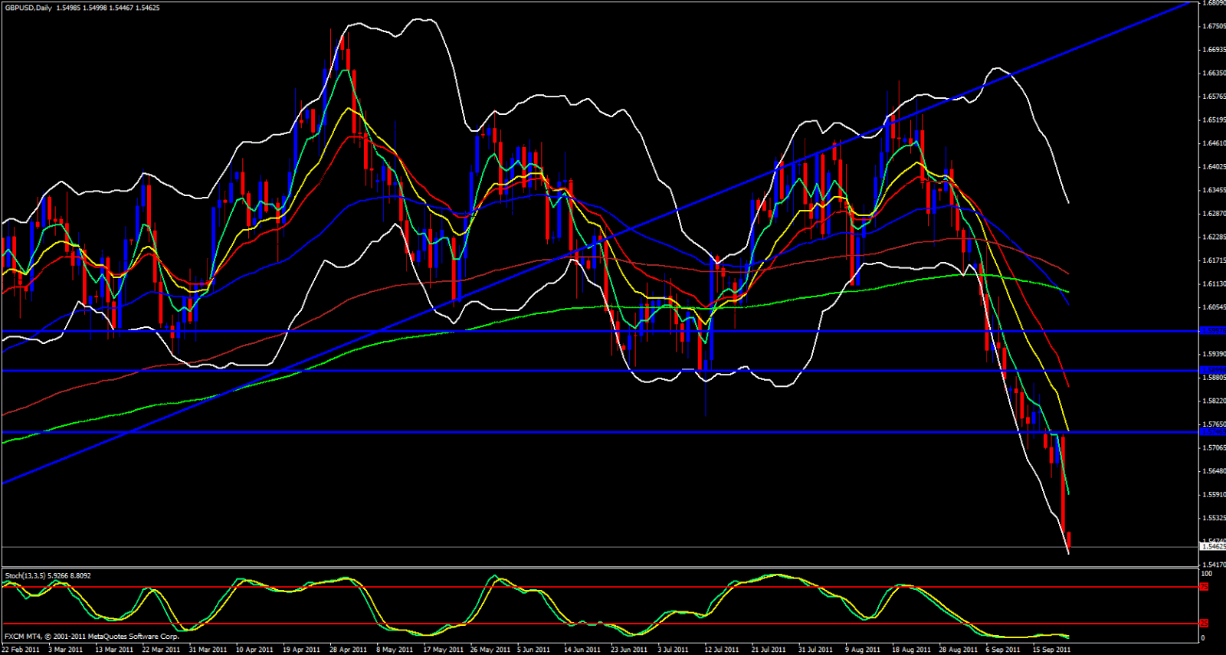Screen dimensions: 1226x655
Task: Click price axis label 1.62285
Action: pos(1215,237)
